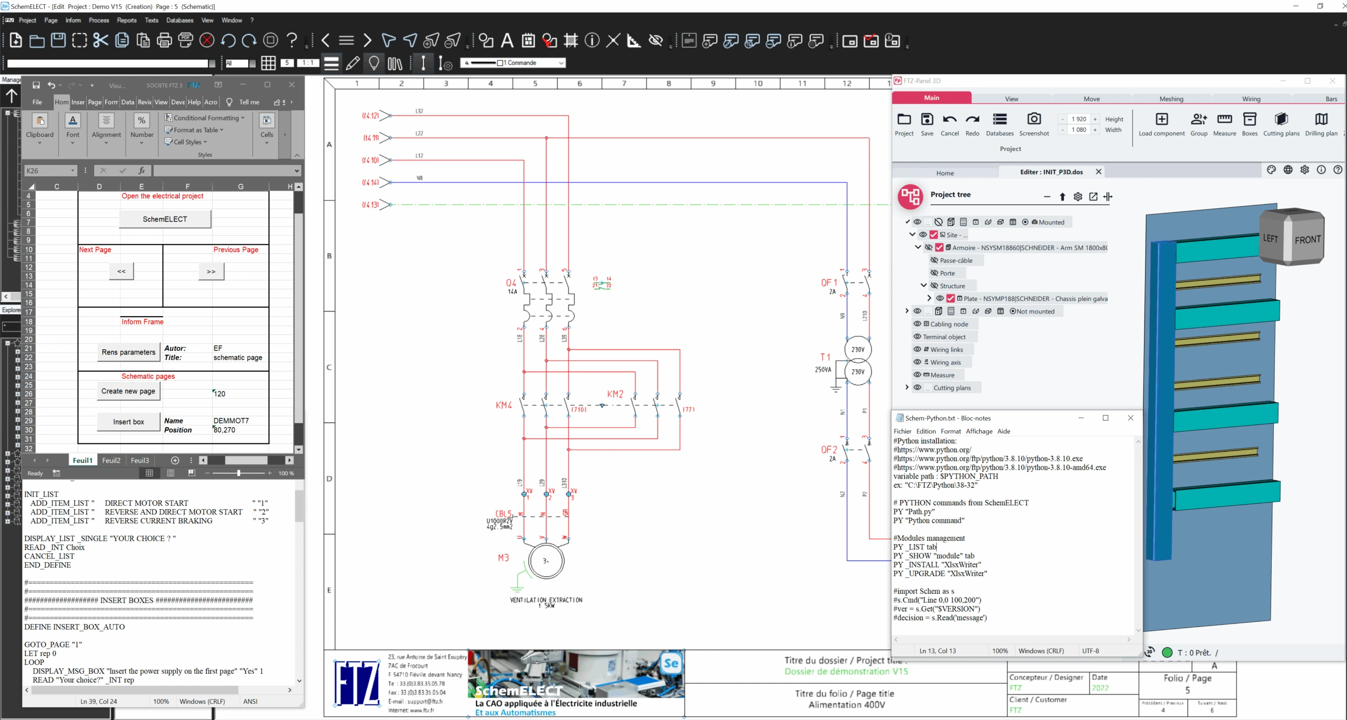Collapse the Structure tree node
Image resolution: width=1347 pixels, height=720 pixels.
coord(923,286)
